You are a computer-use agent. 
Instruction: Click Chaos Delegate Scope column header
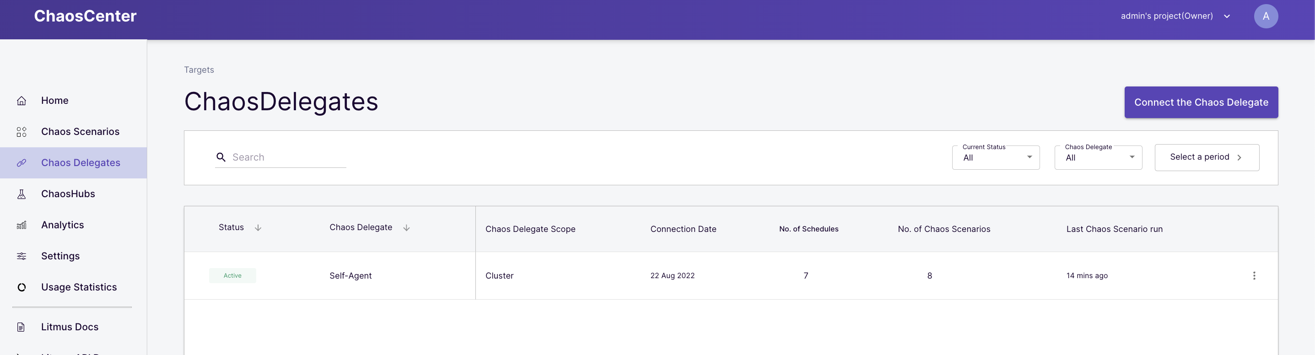pos(530,229)
